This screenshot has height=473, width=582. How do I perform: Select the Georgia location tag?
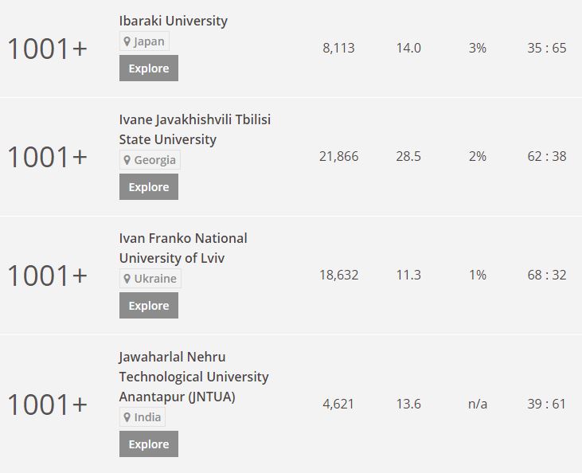pos(150,160)
